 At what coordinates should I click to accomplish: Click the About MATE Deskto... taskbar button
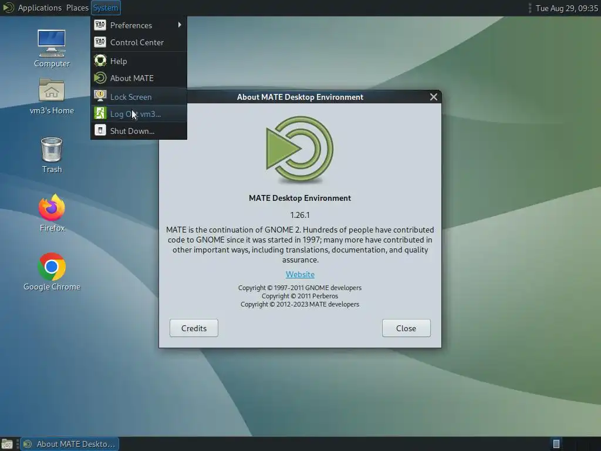70,444
